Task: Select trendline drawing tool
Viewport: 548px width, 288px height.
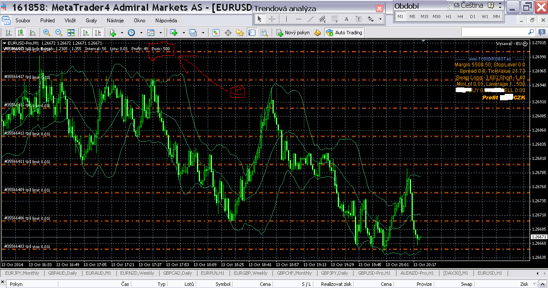Action: click(311, 19)
